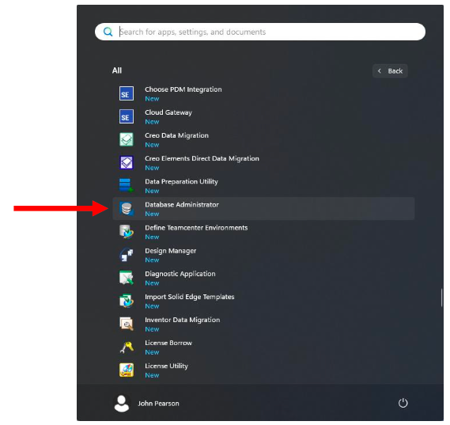Launch the Database Administrator icon

pyautogui.click(x=127, y=209)
